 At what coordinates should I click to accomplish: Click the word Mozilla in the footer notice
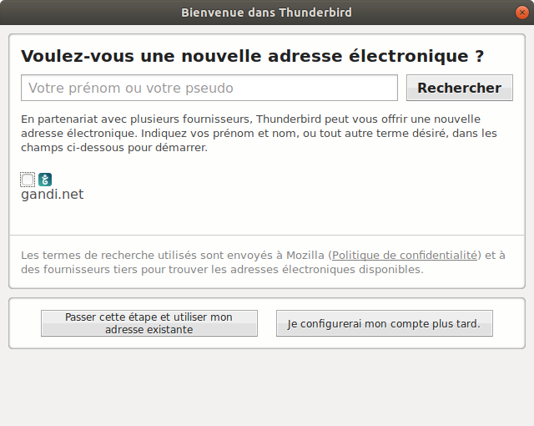point(306,255)
